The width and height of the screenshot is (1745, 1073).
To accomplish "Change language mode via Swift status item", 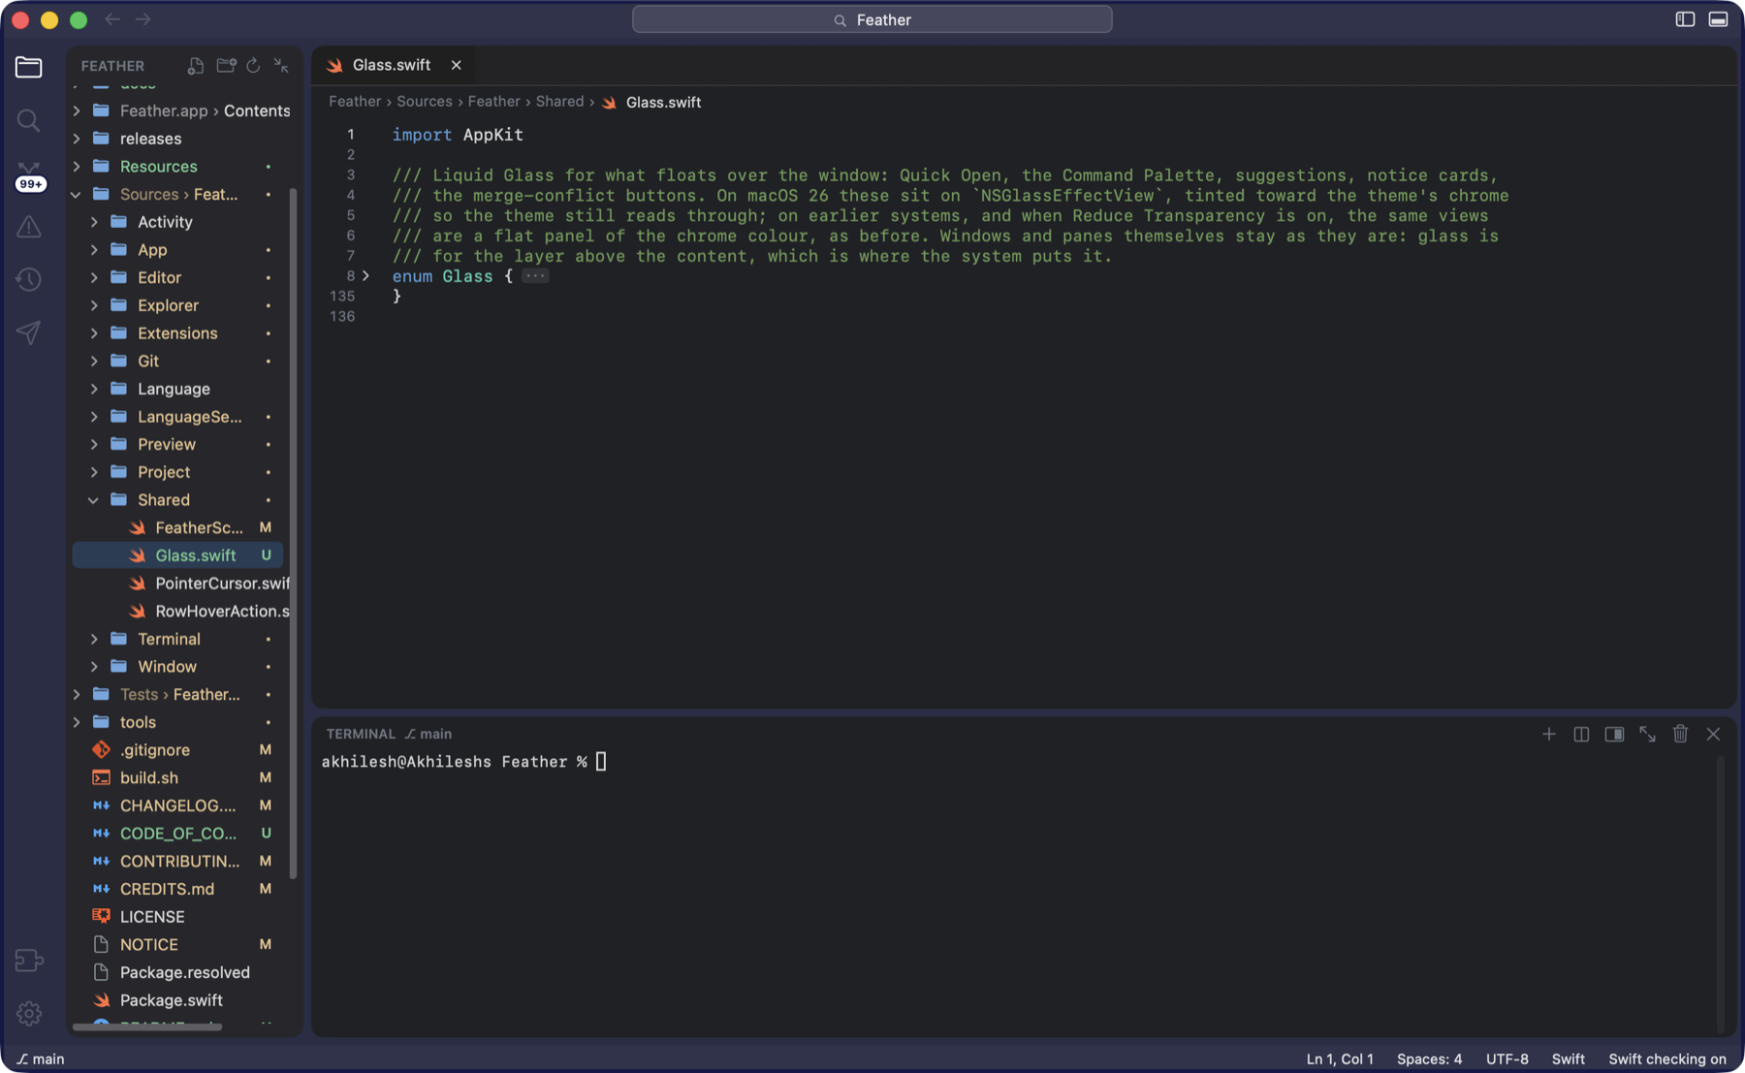I will point(1568,1058).
